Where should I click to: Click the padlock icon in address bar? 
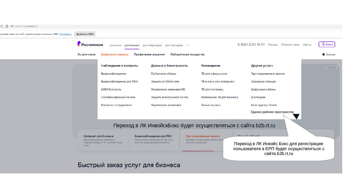click(x=7, y=26)
